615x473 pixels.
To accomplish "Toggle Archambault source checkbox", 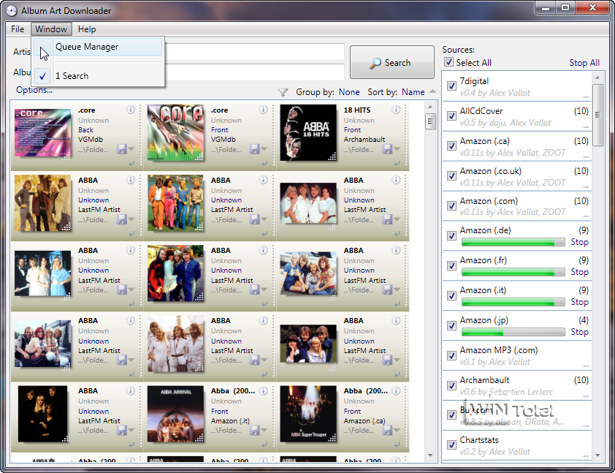I will click(x=451, y=385).
